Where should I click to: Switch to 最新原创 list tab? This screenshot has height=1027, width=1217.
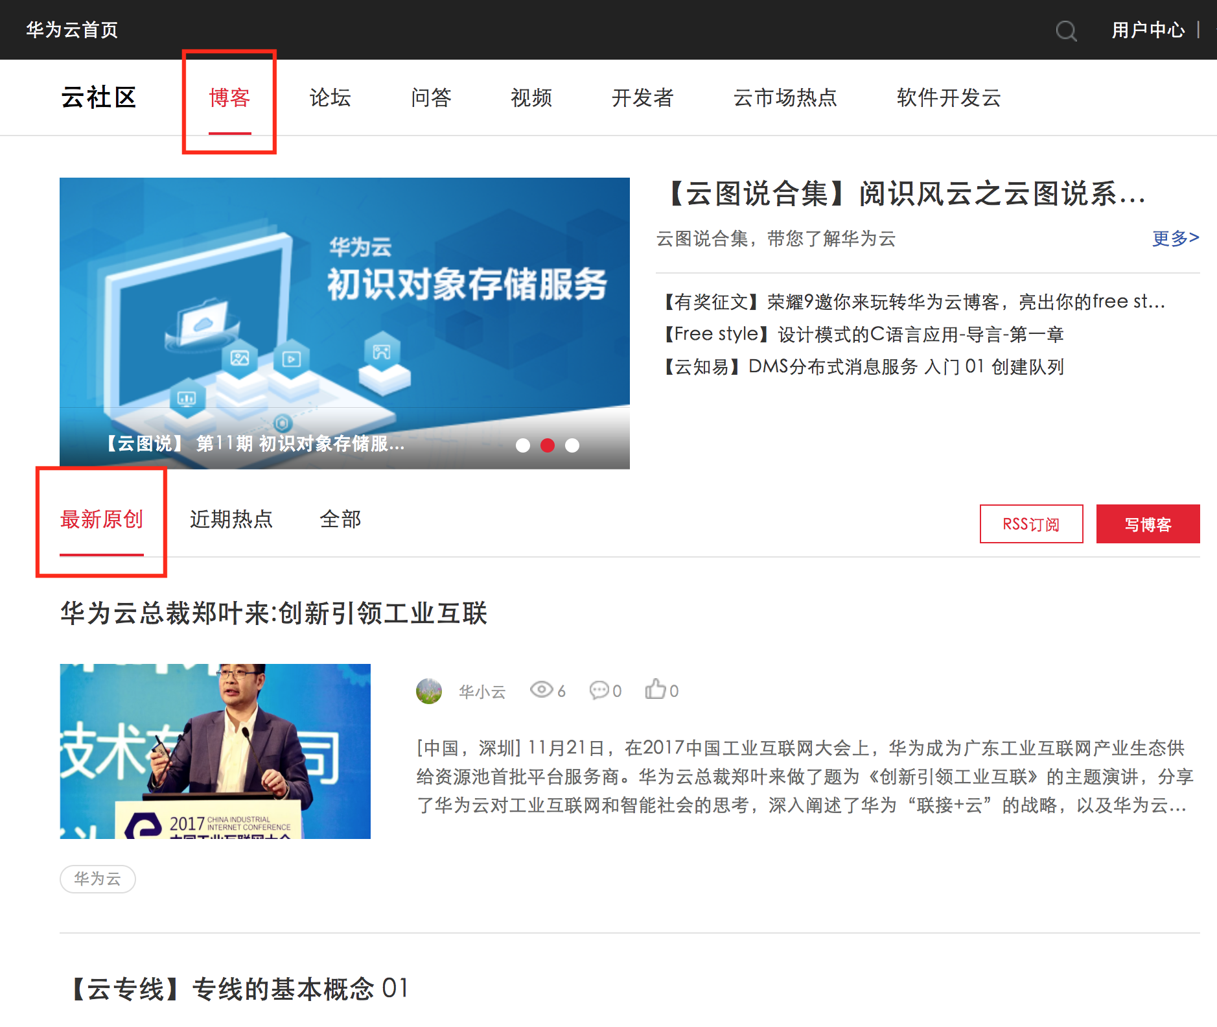(x=102, y=519)
